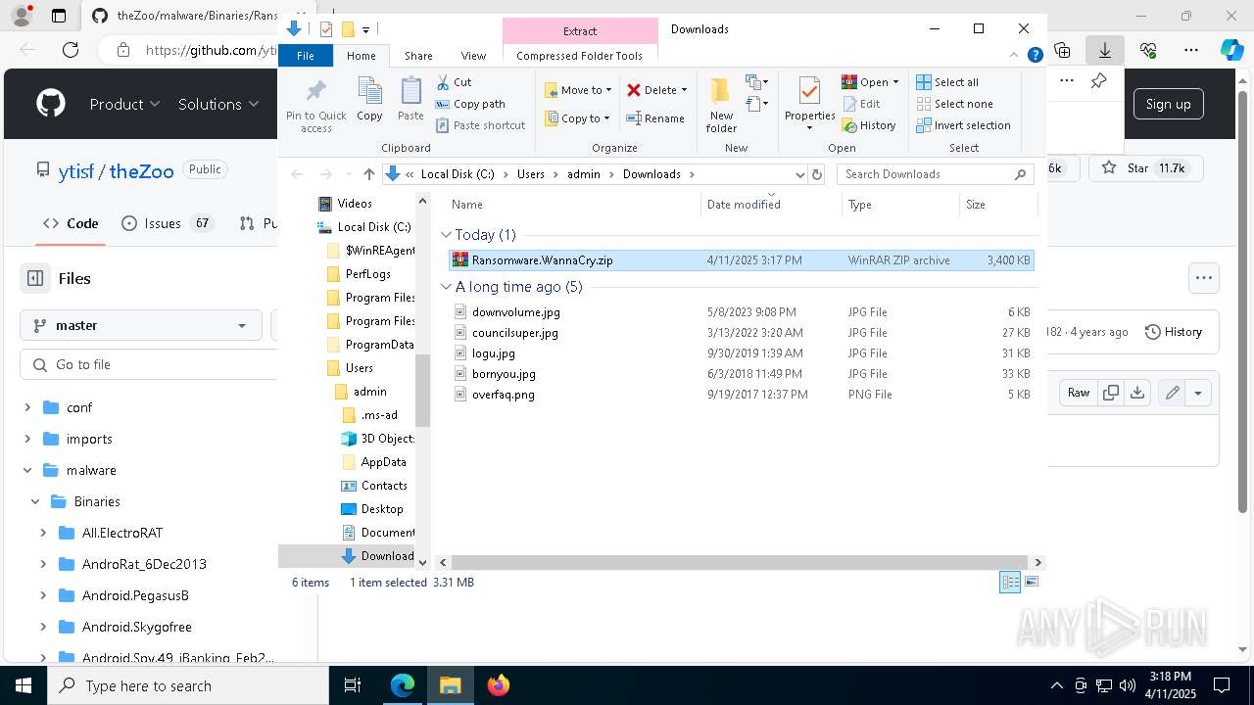Click History in ribbon Open group
This screenshot has height=705, width=1254.
[869, 125]
